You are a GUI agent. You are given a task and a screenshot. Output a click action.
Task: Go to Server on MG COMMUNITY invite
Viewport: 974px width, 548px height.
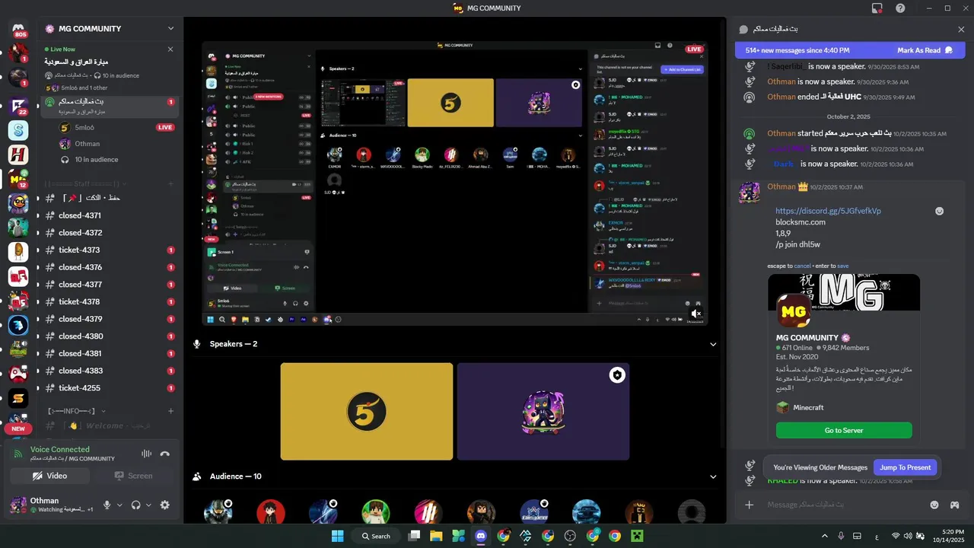point(844,430)
